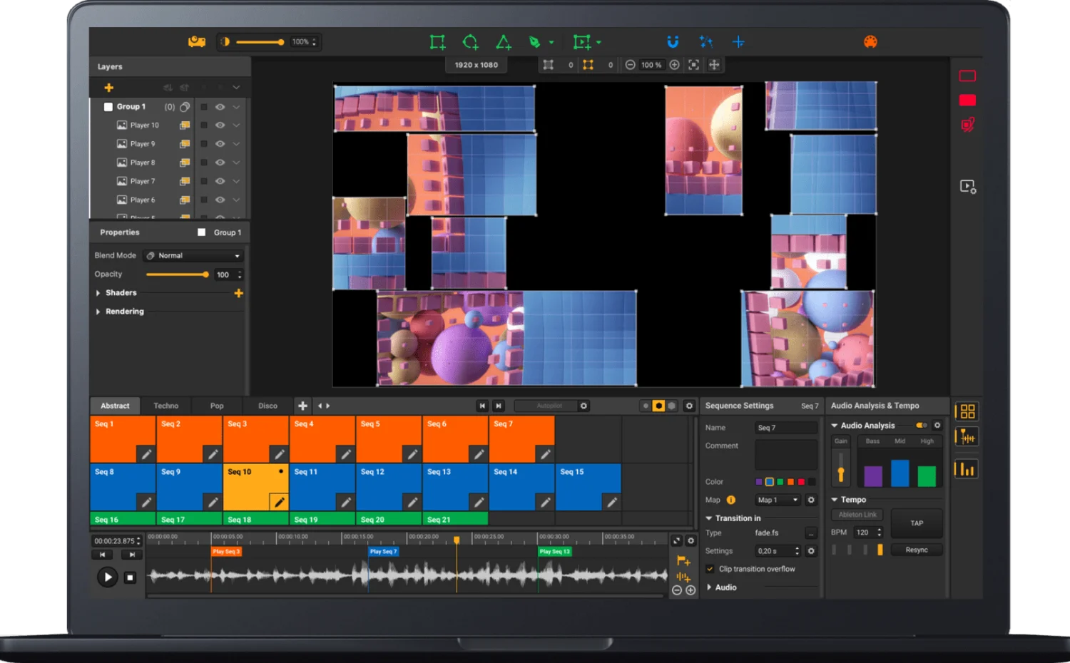Screen dimensions: 1070x663
Task: Switch to the Techno tab
Action: click(165, 406)
